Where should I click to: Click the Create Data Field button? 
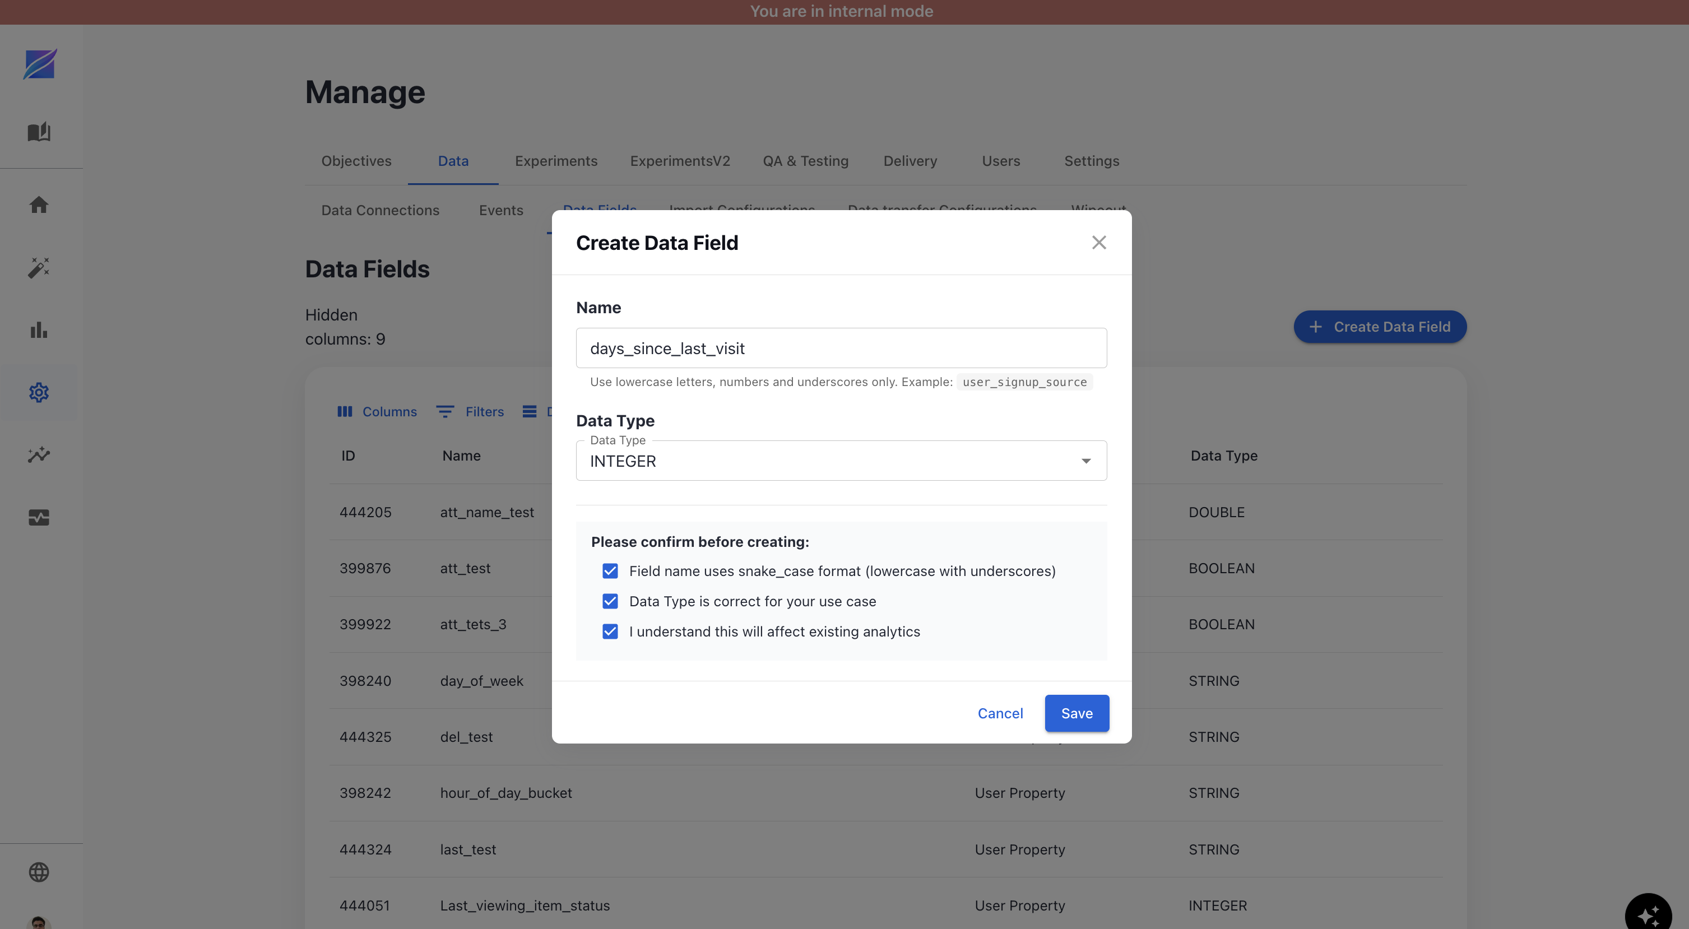pos(1380,327)
